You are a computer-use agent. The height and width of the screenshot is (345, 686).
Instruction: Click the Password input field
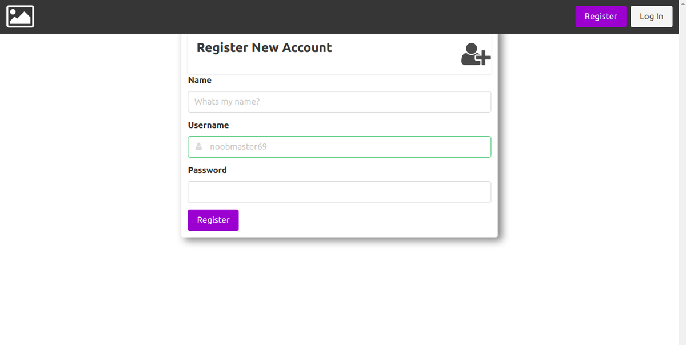tap(339, 191)
